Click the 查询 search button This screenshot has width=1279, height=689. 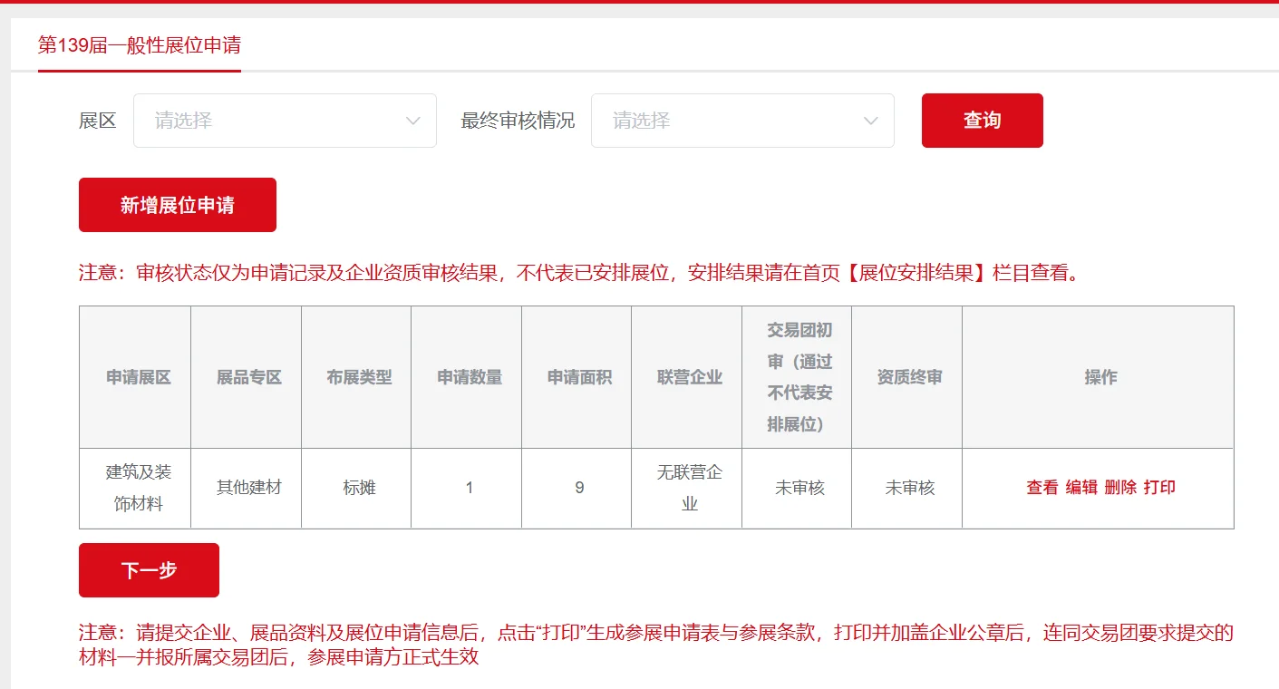click(x=982, y=120)
